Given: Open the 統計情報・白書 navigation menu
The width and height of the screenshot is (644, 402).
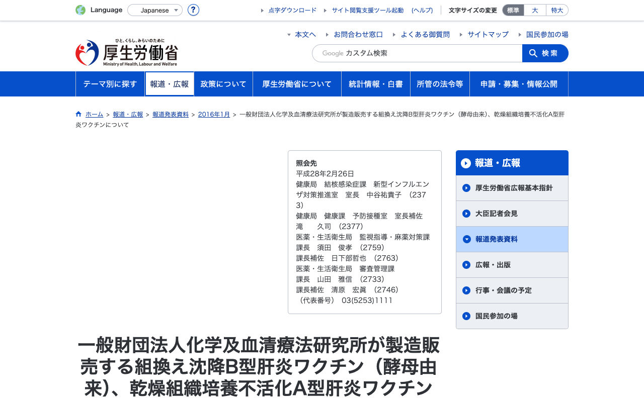Looking at the screenshot, I should click(376, 84).
